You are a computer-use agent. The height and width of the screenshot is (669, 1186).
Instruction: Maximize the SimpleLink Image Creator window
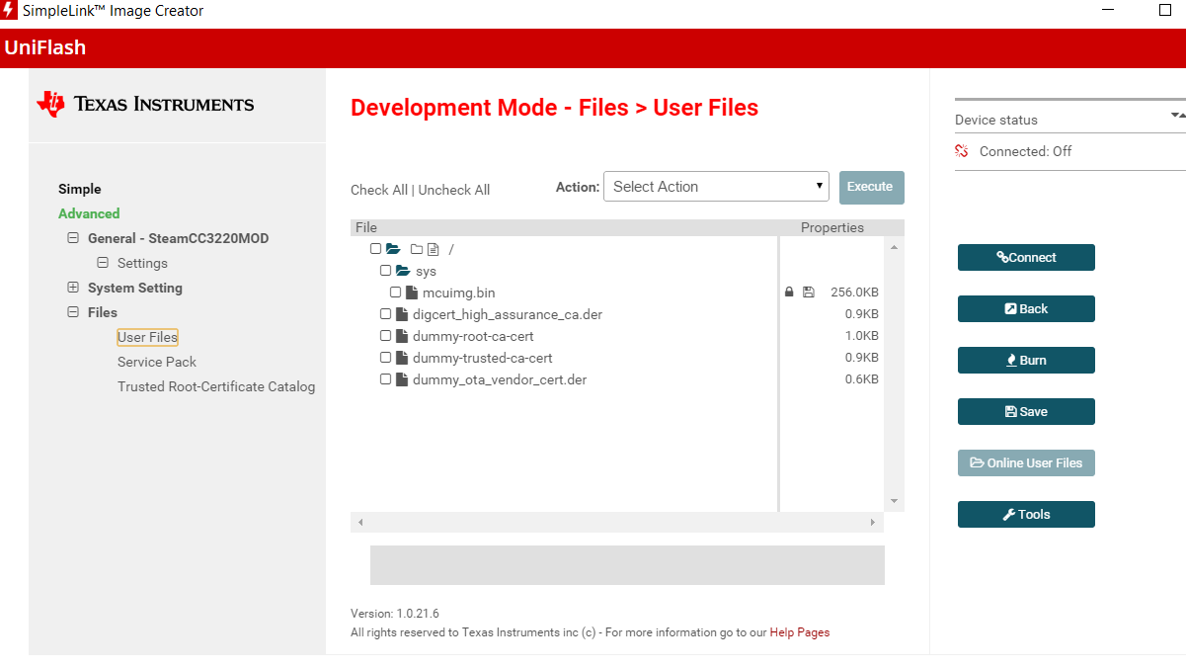pos(1164,11)
